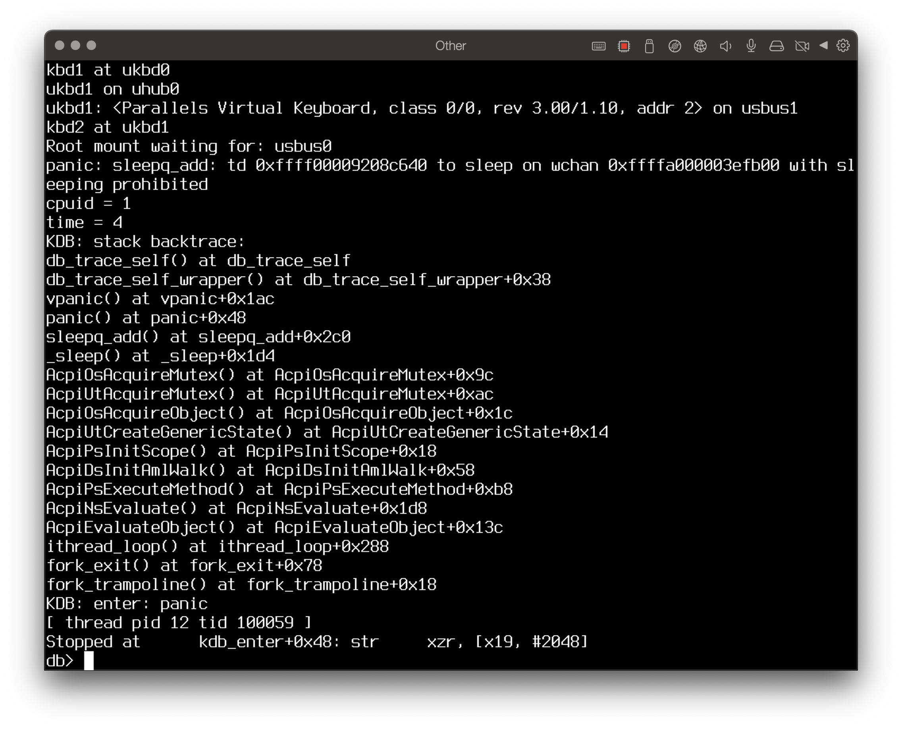
Task: Click the 'KDB: stack backtrace:' line
Action: pos(145,241)
